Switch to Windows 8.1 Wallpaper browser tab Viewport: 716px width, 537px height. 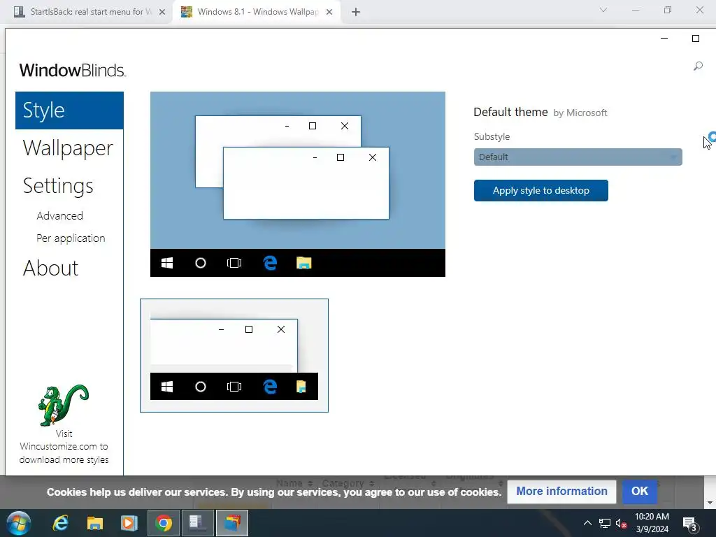coord(257,12)
